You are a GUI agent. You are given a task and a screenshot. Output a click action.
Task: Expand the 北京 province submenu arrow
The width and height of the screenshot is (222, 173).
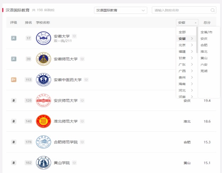point(192,45)
